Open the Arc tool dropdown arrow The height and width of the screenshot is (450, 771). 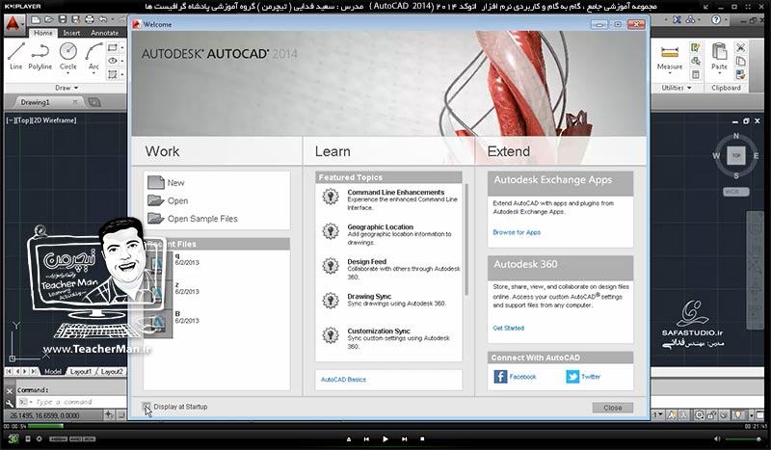click(x=93, y=73)
